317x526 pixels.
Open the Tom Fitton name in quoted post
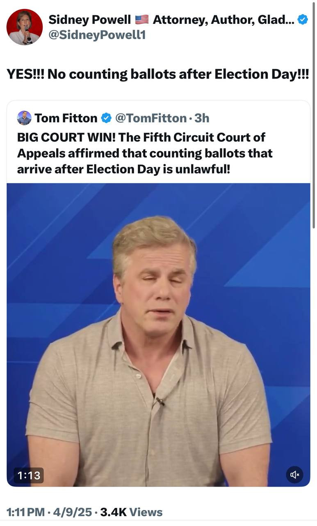(x=66, y=118)
